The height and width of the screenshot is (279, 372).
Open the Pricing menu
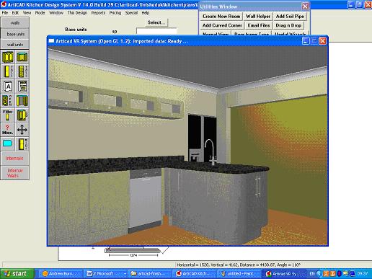tap(115, 13)
